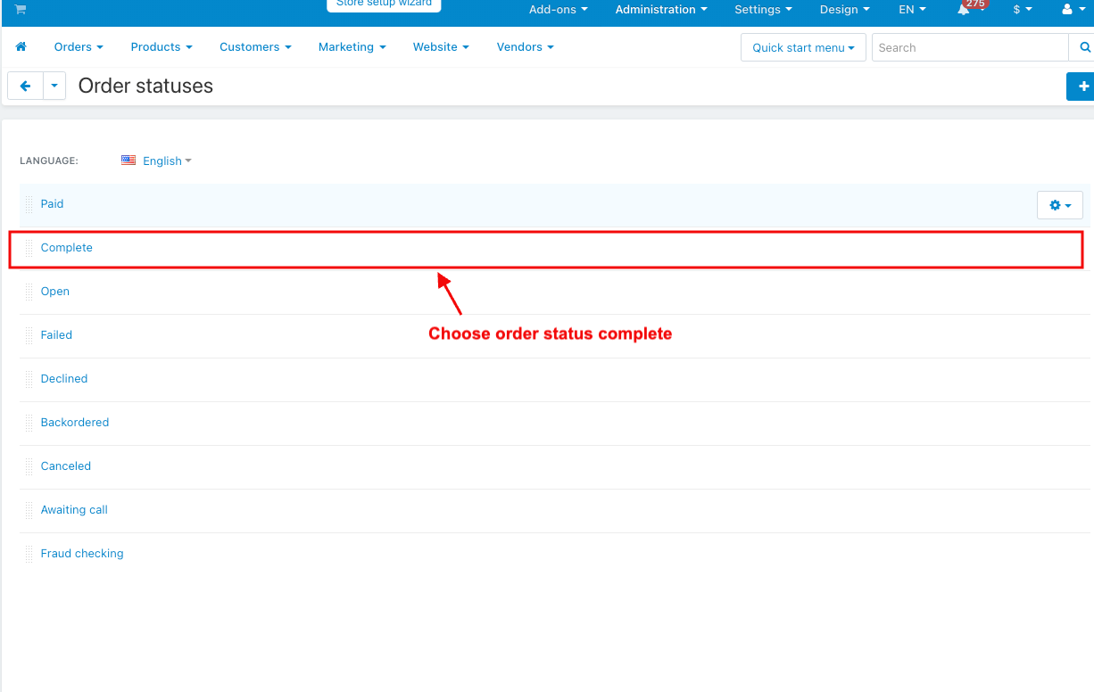Open the Orders menu
The image size is (1094, 692).
coord(79,47)
